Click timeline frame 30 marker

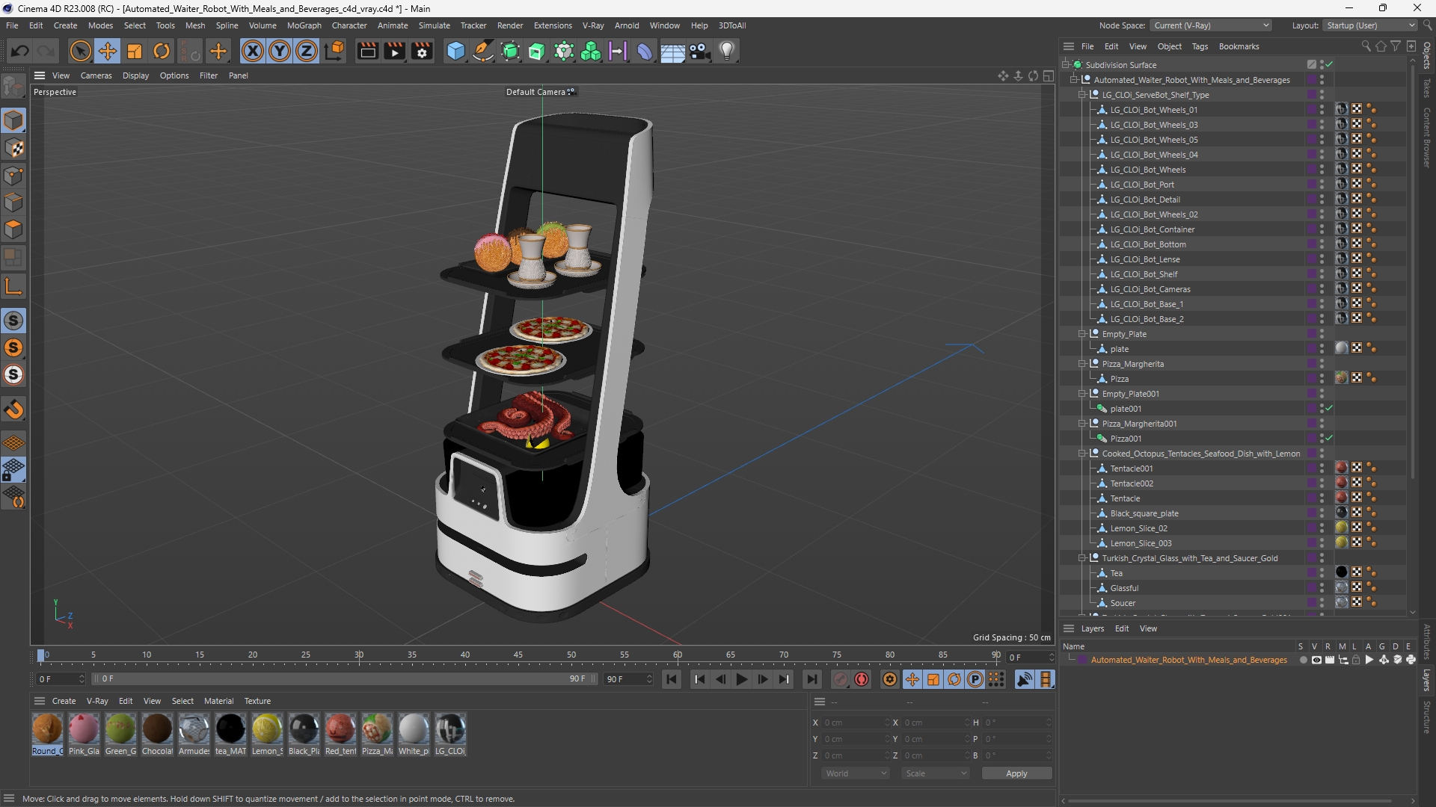(359, 655)
